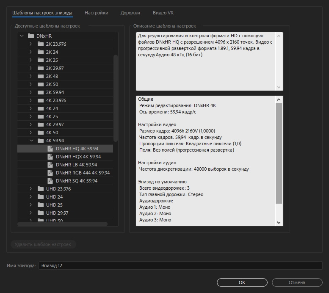Expand the 4K 50 folder chevron
This screenshot has width=329, height=293.
(x=30, y=133)
